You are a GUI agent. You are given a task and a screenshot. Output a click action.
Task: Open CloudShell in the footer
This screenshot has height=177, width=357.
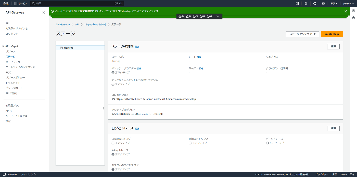click(x=10, y=174)
